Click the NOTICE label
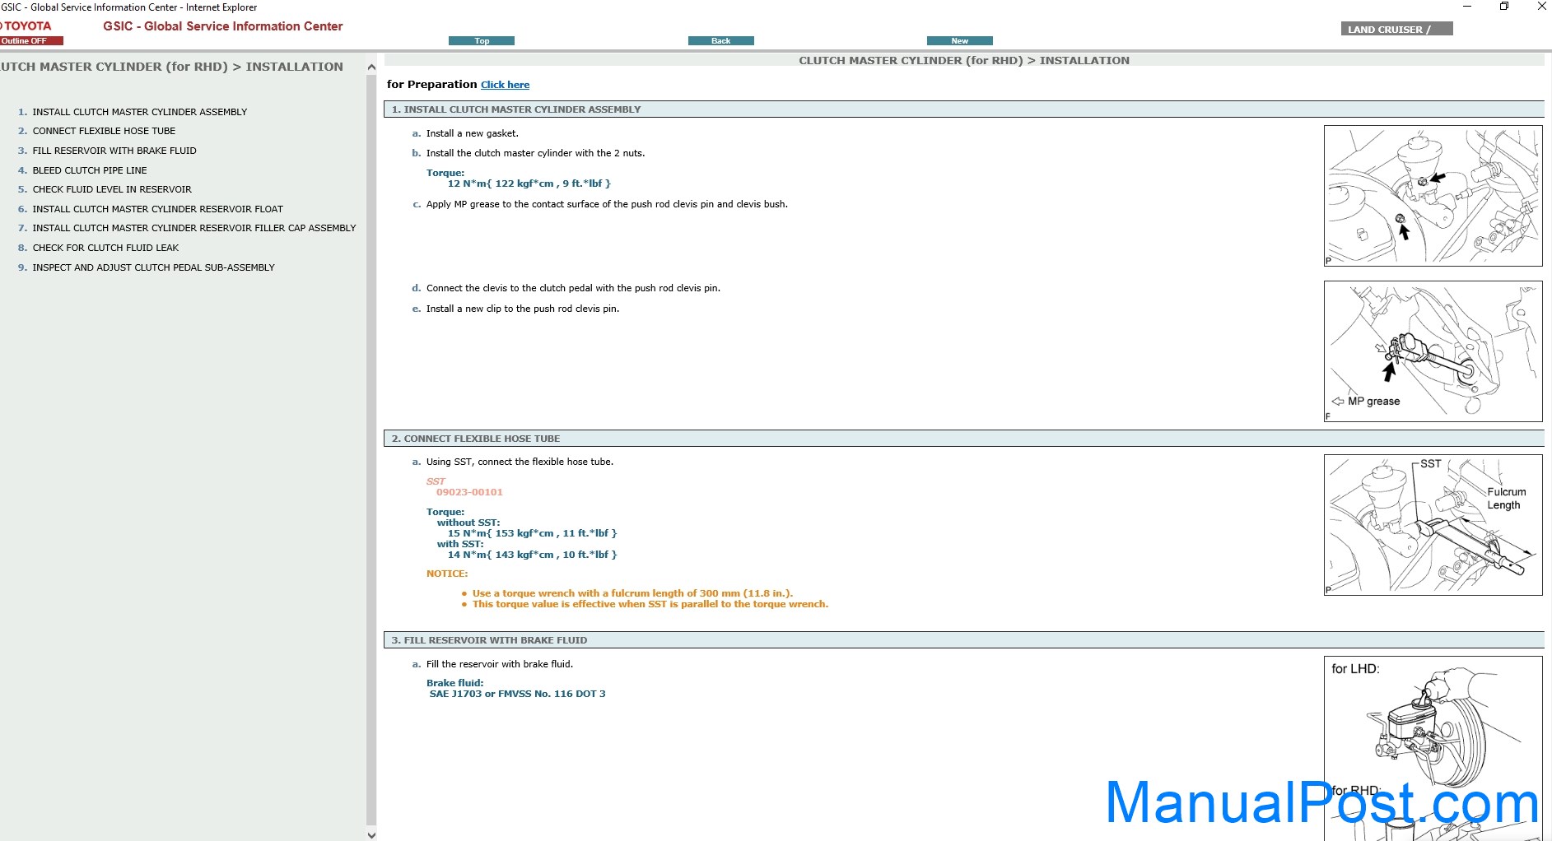1552x841 pixels. point(447,574)
